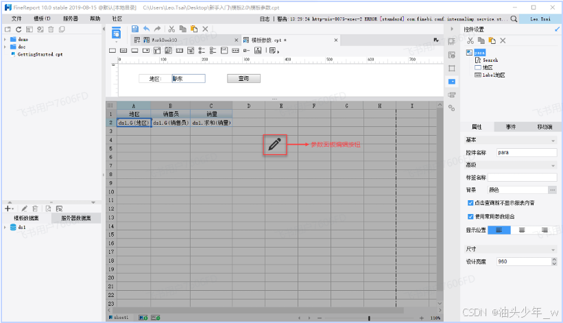
Task: Switch to 服务器数据集 tab
Action: [x=75, y=218]
